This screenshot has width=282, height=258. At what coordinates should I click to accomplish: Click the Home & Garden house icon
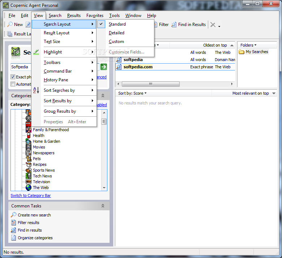(29, 141)
